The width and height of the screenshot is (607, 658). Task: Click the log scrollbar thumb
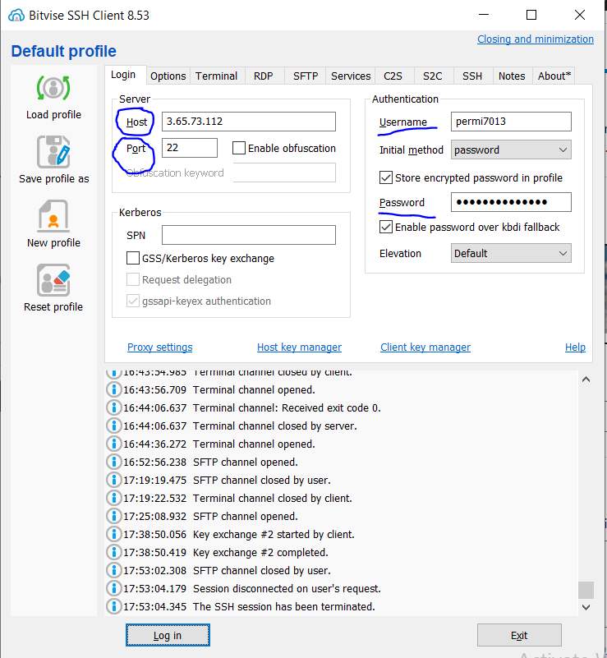point(586,590)
